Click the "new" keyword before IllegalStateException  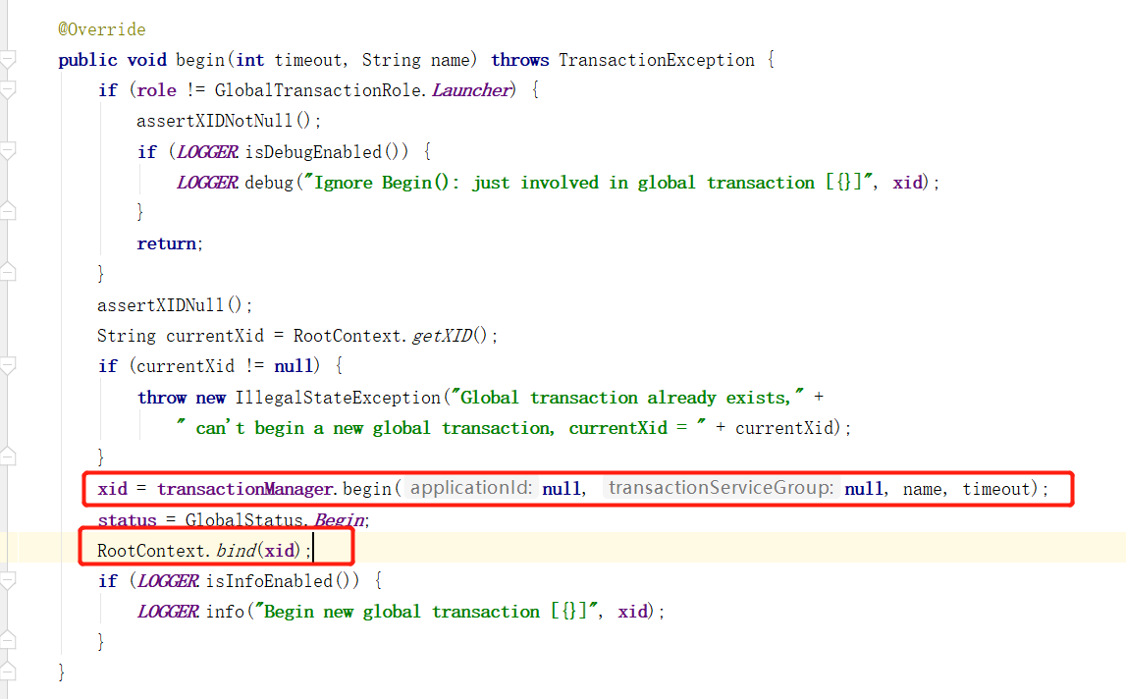tap(210, 398)
